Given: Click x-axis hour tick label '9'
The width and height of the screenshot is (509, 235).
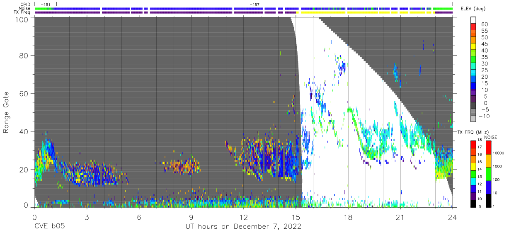Looking at the screenshot, I should (191, 217).
